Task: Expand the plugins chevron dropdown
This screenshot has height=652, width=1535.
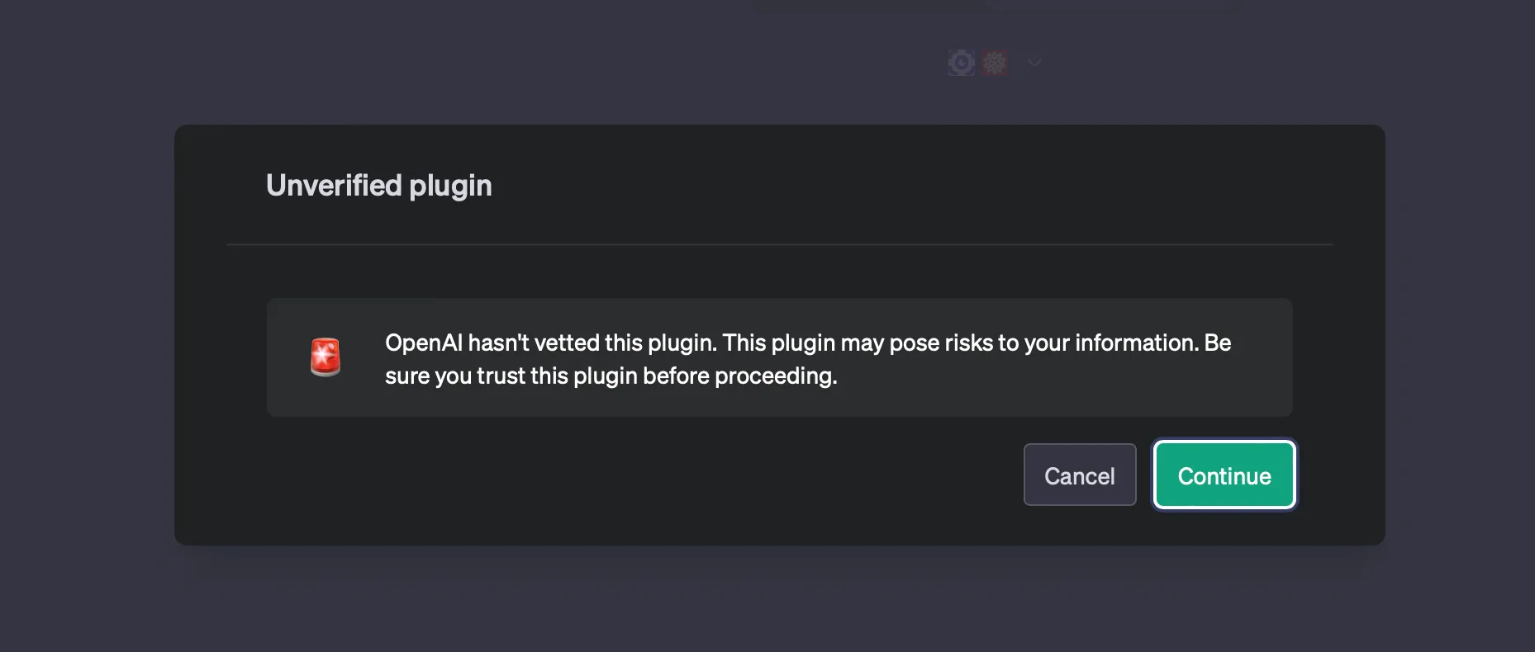Action: (1034, 63)
